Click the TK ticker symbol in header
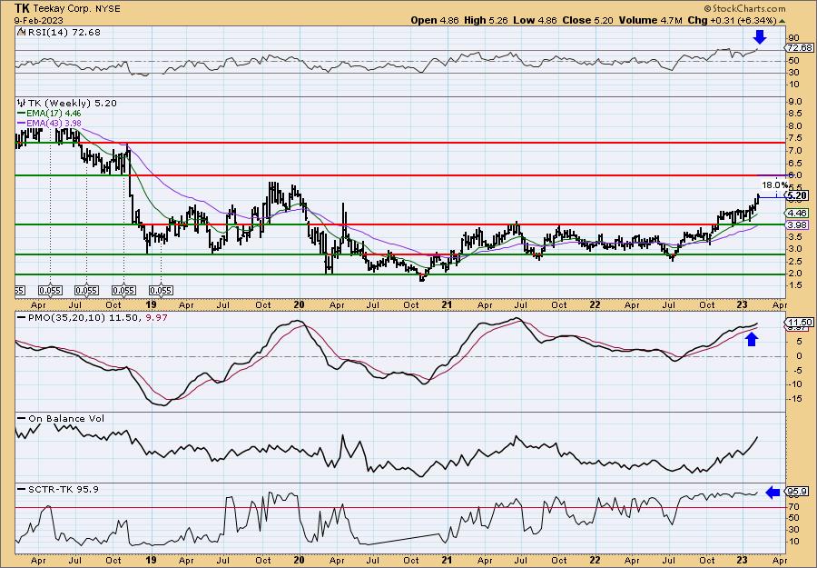 (22, 8)
